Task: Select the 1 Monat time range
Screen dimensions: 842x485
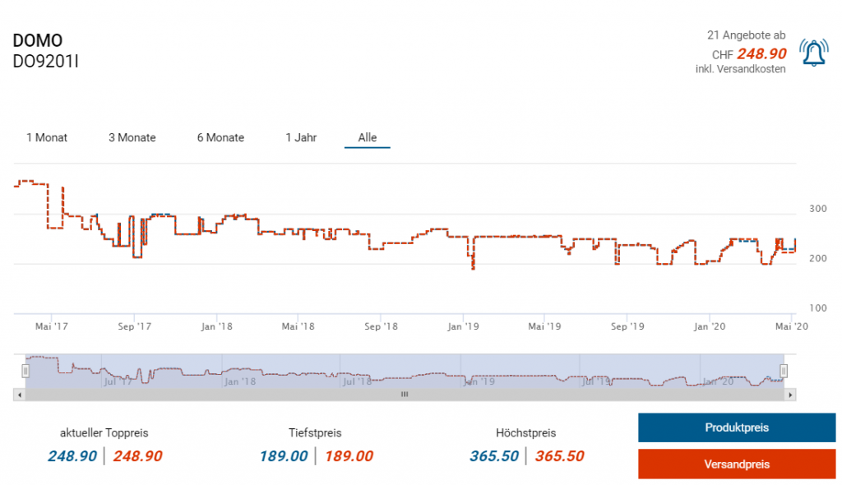Action: tap(47, 137)
